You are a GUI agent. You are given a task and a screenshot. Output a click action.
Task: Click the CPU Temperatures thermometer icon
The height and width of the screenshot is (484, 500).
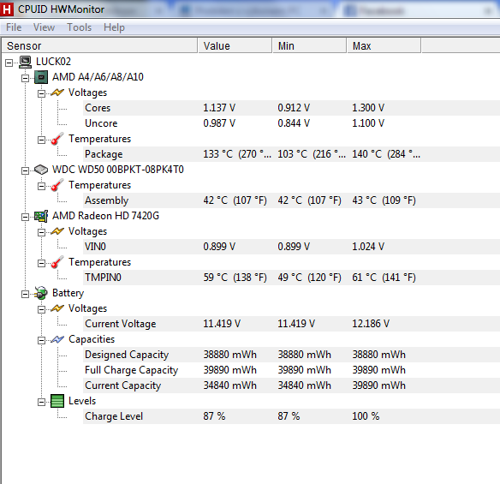57,139
